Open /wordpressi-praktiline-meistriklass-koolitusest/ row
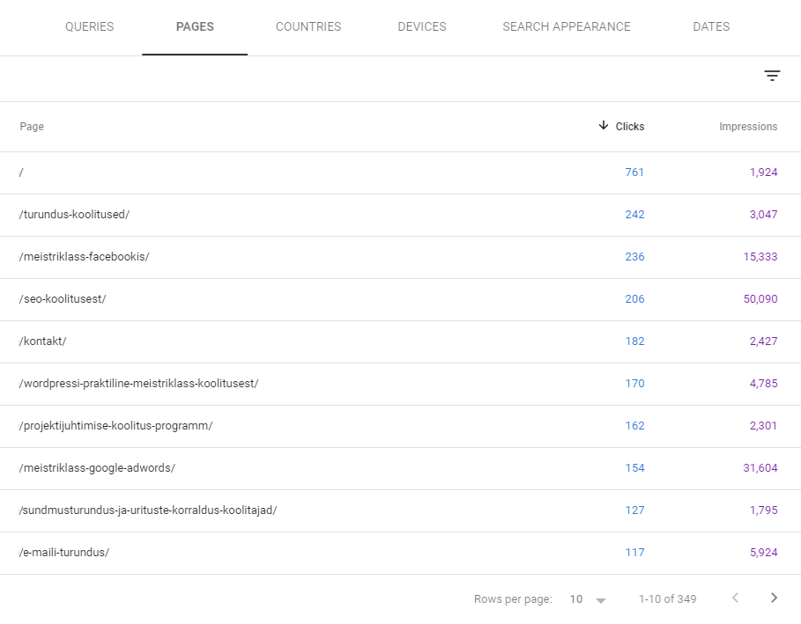Image resolution: width=801 pixels, height=624 pixels. click(138, 384)
